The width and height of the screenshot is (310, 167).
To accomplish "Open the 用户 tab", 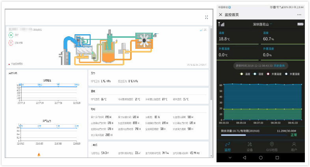I will tap(294, 147).
